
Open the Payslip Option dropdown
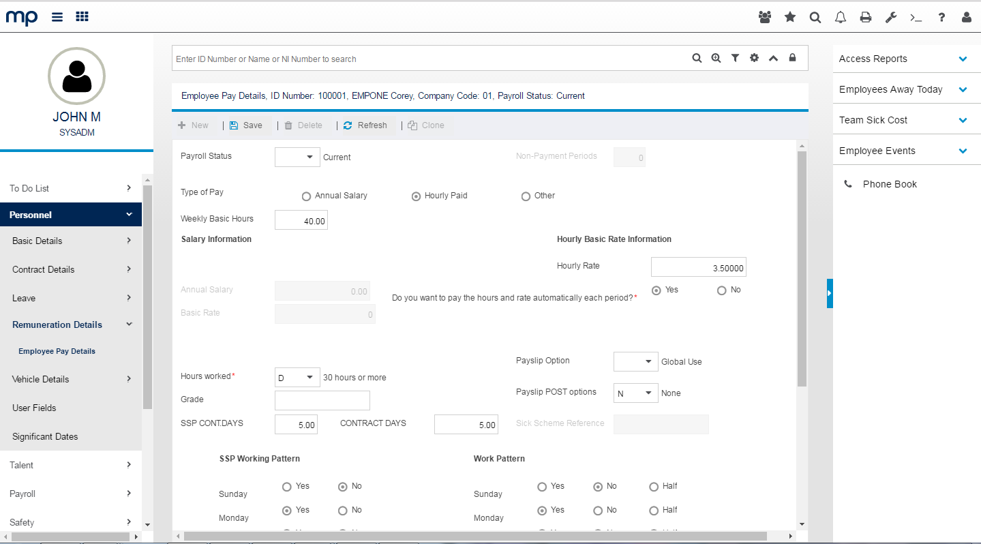(x=636, y=361)
